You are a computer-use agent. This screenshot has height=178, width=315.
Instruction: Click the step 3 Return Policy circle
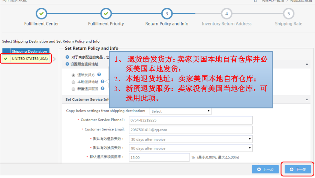(167, 14)
